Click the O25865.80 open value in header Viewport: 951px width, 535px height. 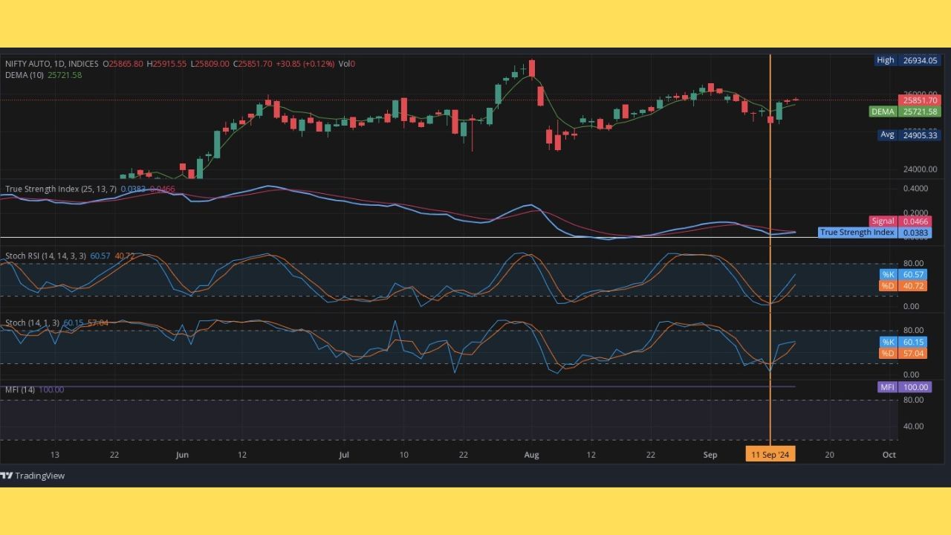pos(123,64)
